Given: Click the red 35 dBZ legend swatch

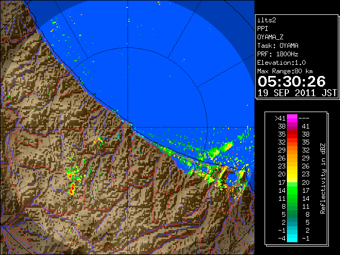Looking at the screenshot, I should [x=292, y=134].
